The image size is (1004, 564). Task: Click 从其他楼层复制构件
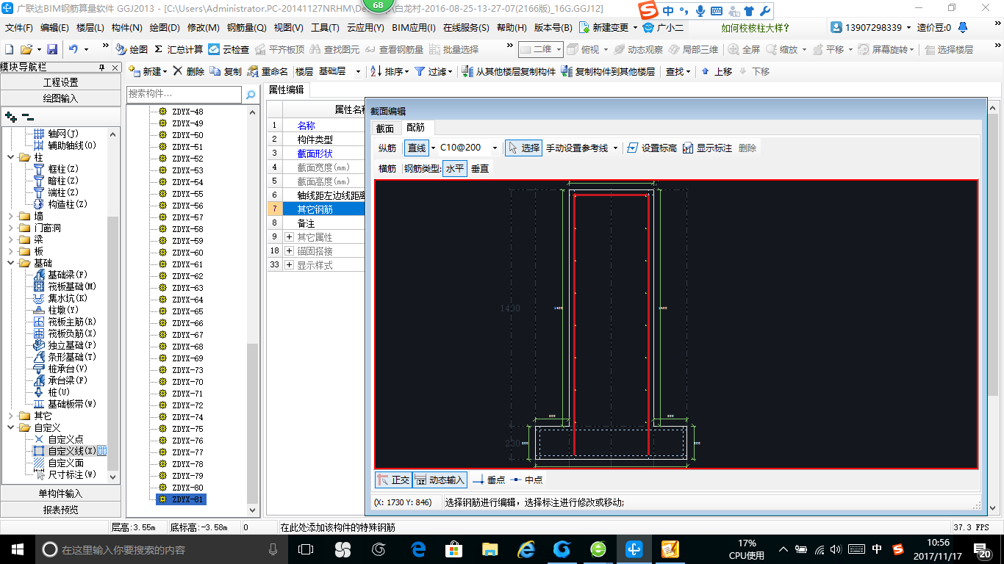[x=509, y=71]
